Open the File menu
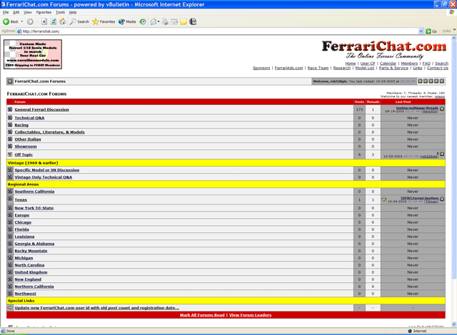The height and width of the screenshot is (335, 457). [x=6, y=12]
